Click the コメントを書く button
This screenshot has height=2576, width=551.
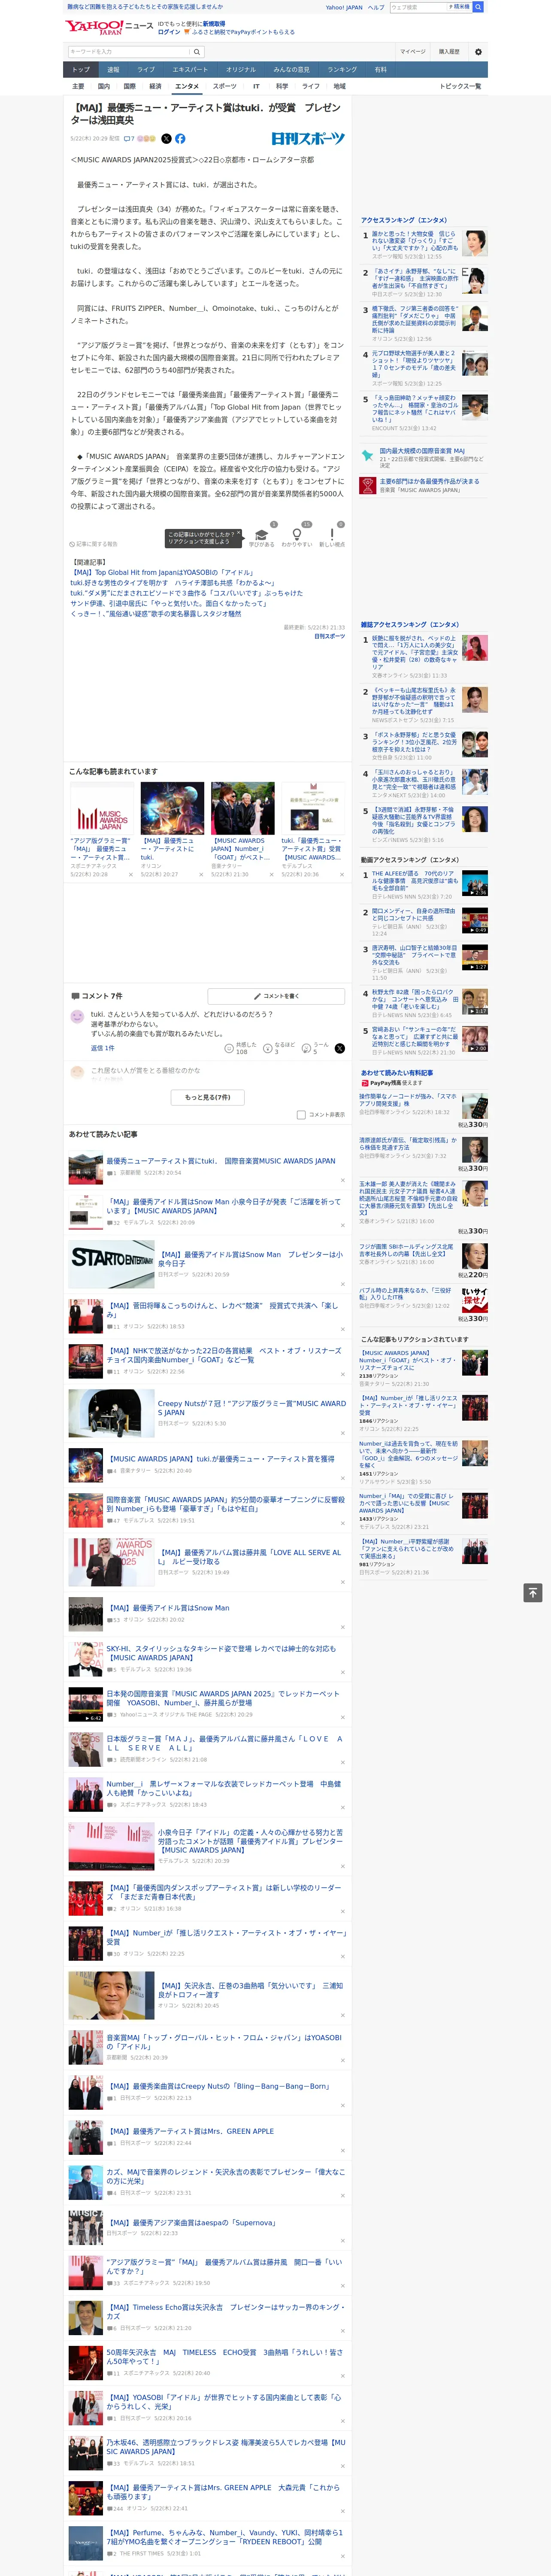click(x=277, y=996)
